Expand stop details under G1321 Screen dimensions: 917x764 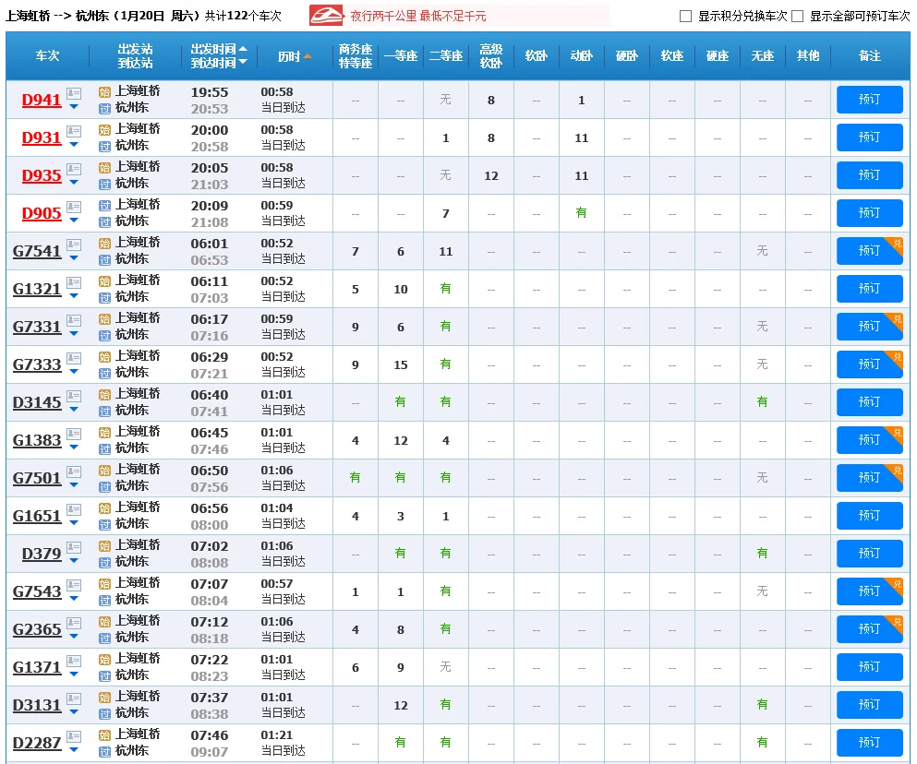click(x=74, y=297)
